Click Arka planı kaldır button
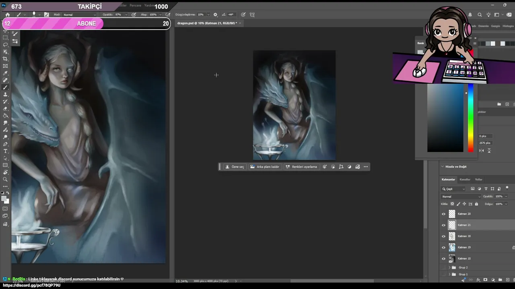 tap(265, 167)
